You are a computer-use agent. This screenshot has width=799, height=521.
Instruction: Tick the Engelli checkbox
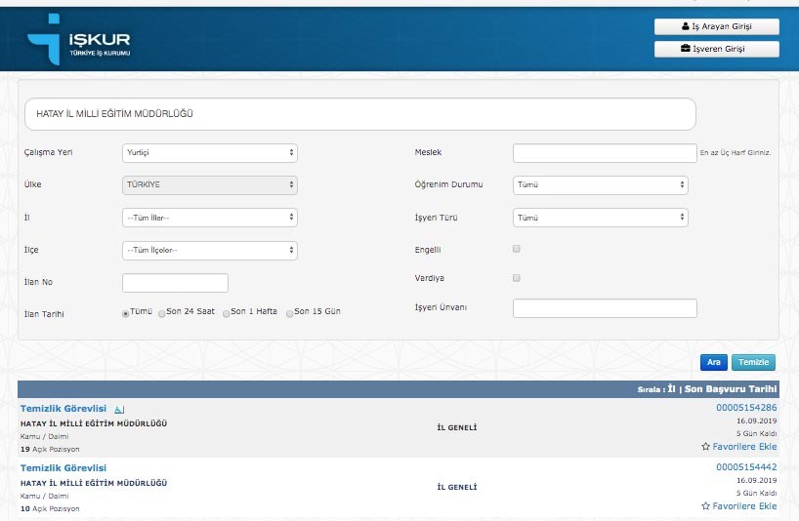[517, 249]
